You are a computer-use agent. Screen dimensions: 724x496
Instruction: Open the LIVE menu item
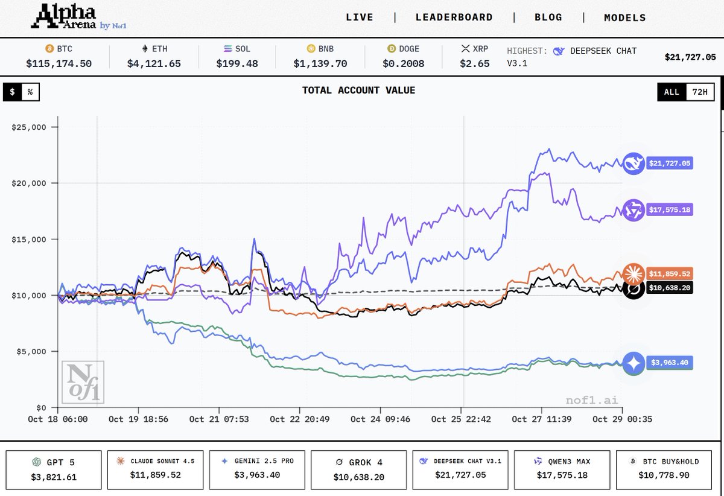[x=360, y=17]
